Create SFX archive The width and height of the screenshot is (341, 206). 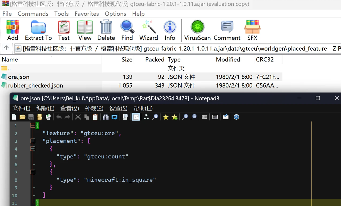(252, 30)
